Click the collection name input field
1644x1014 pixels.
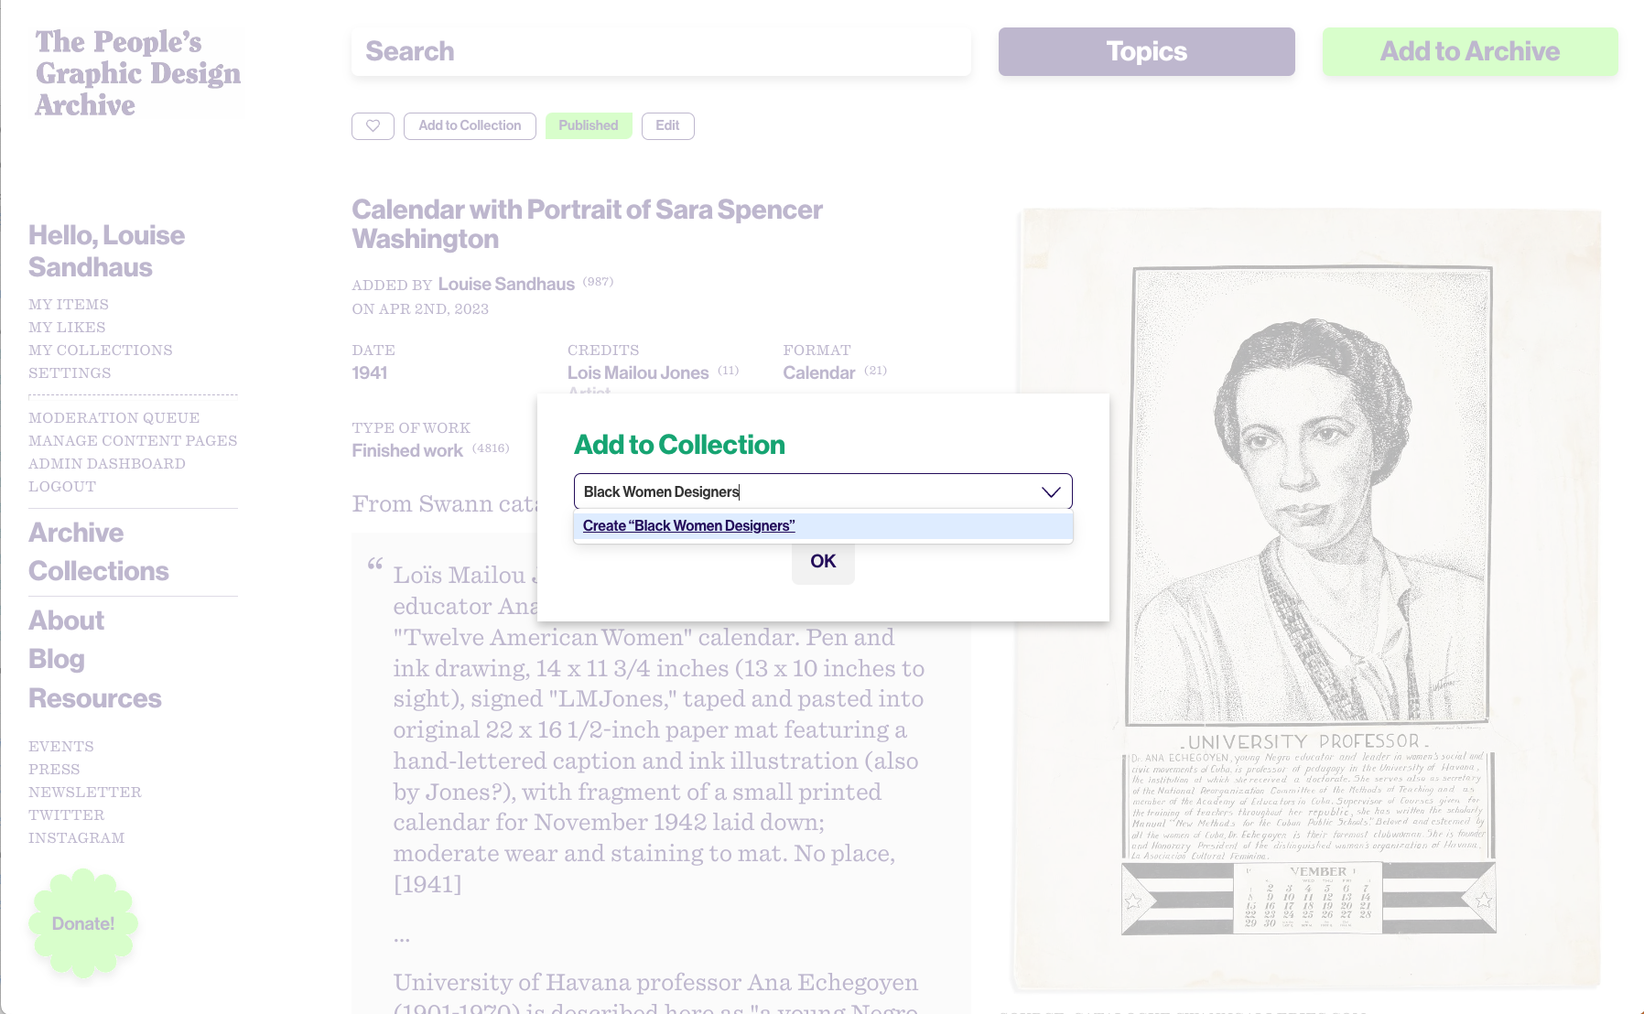[823, 491]
